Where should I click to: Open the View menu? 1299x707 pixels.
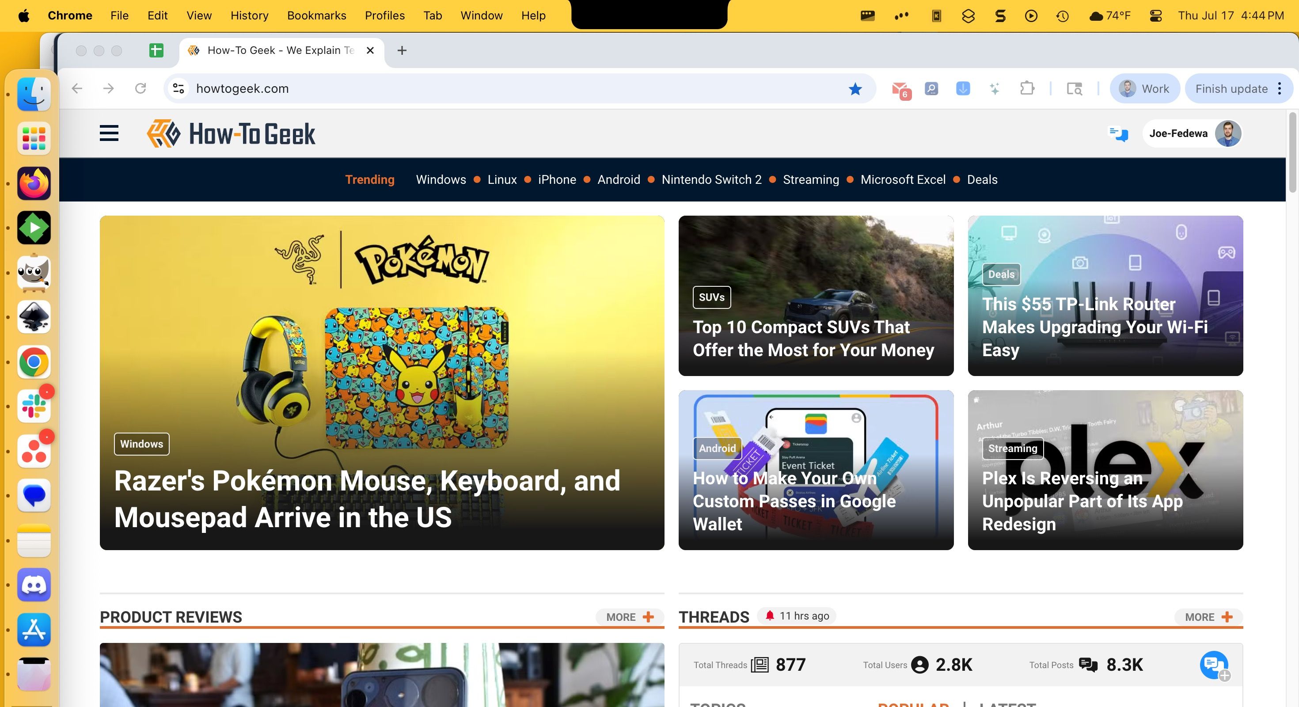click(199, 15)
